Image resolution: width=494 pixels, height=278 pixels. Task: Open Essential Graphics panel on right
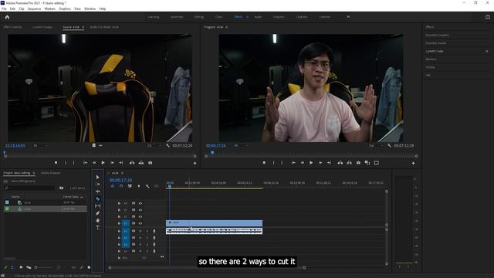point(438,36)
